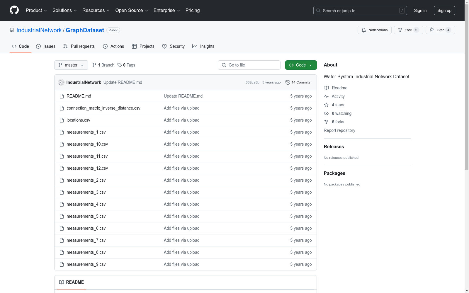
Task: Click the file icon beside measurements_3.csv
Action: 62,192
